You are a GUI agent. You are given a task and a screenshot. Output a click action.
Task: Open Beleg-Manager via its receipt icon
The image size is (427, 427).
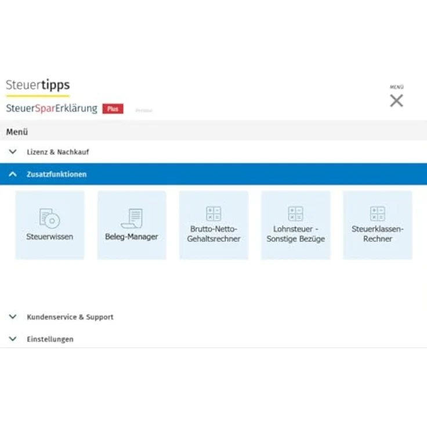[x=132, y=218]
